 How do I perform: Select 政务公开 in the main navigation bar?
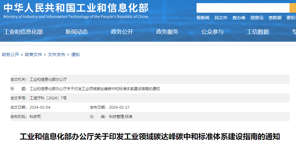point(122,32)
